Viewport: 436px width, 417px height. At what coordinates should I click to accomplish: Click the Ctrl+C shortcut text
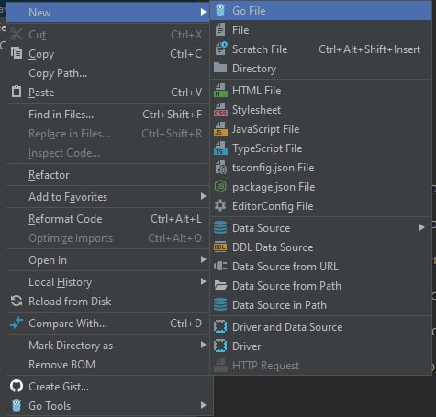[x=185, y=54]
